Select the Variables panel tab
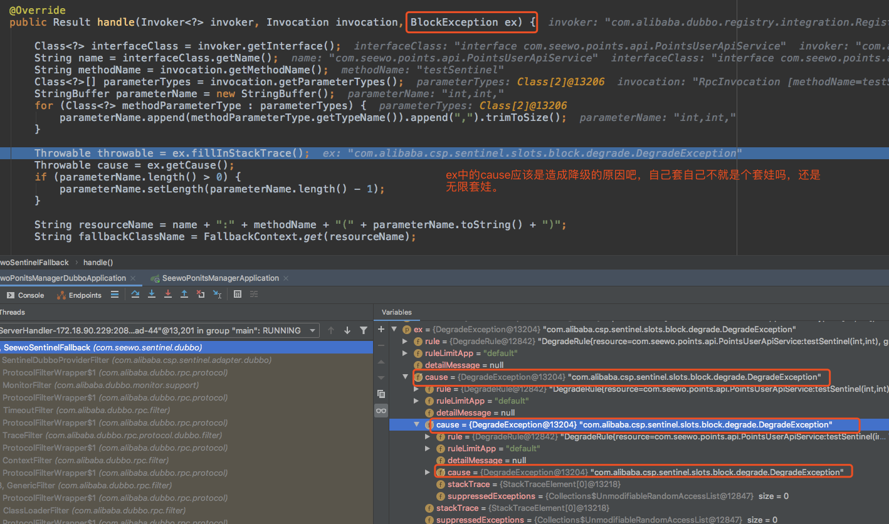Image resolution: width=889 pixels, height=524 pixels. [x=397, y=312]
